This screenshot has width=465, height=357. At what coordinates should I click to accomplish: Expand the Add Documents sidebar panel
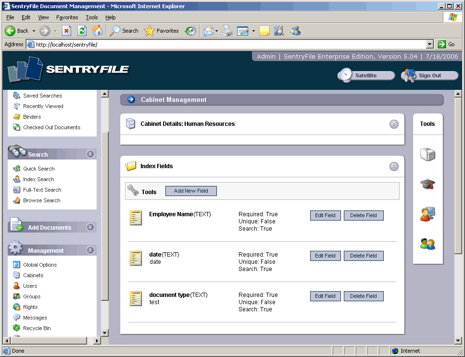point(90,227)
